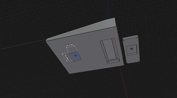
Task: Click the top-right corner hole of small box
Action: point(137,38)
